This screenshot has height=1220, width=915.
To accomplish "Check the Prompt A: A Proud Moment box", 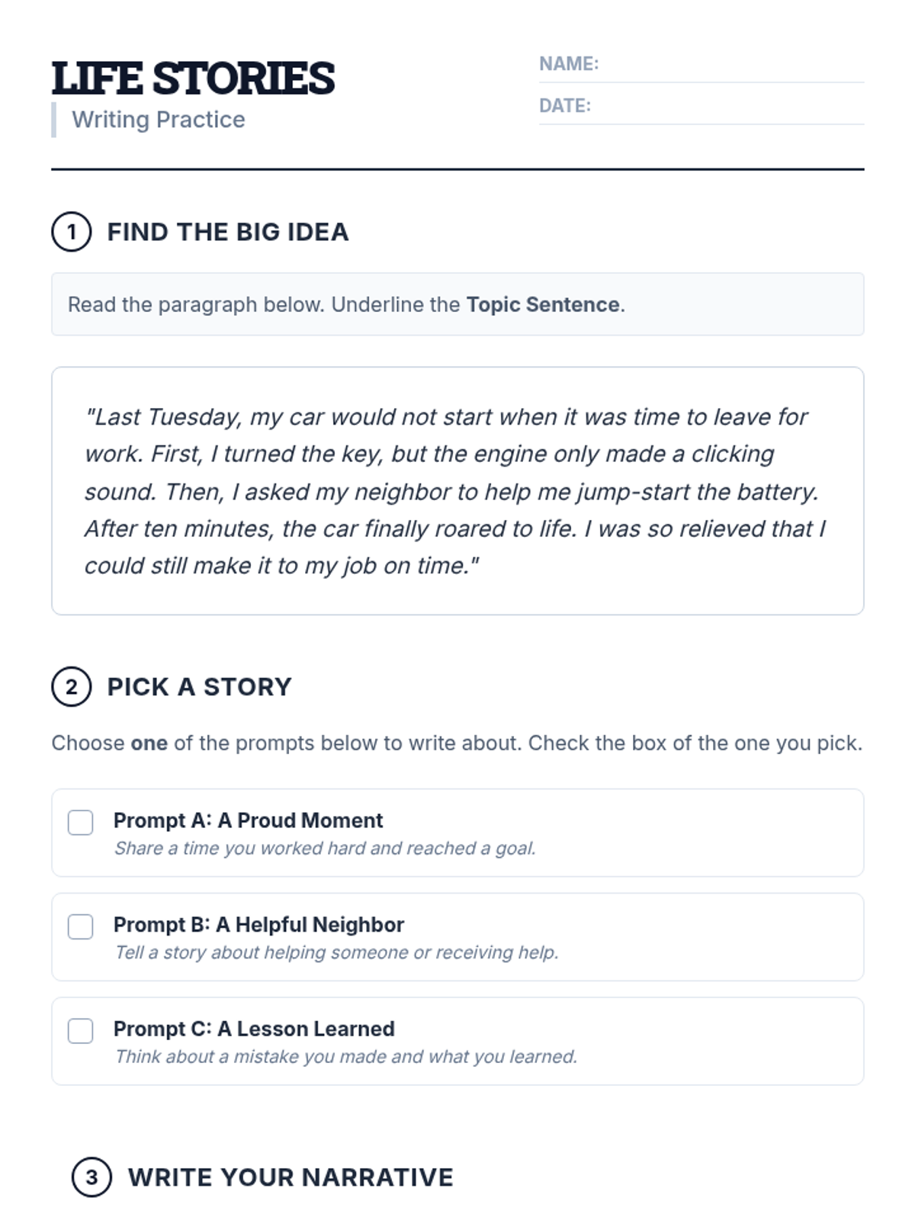I will coord(80,823).
